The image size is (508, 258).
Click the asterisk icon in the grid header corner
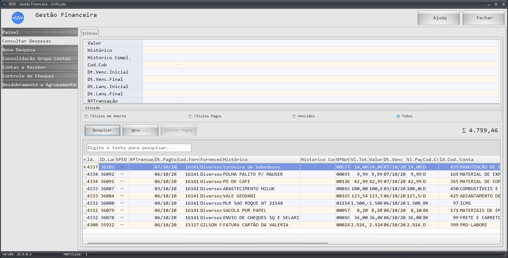pyautogui.click(x=85, y=160)
